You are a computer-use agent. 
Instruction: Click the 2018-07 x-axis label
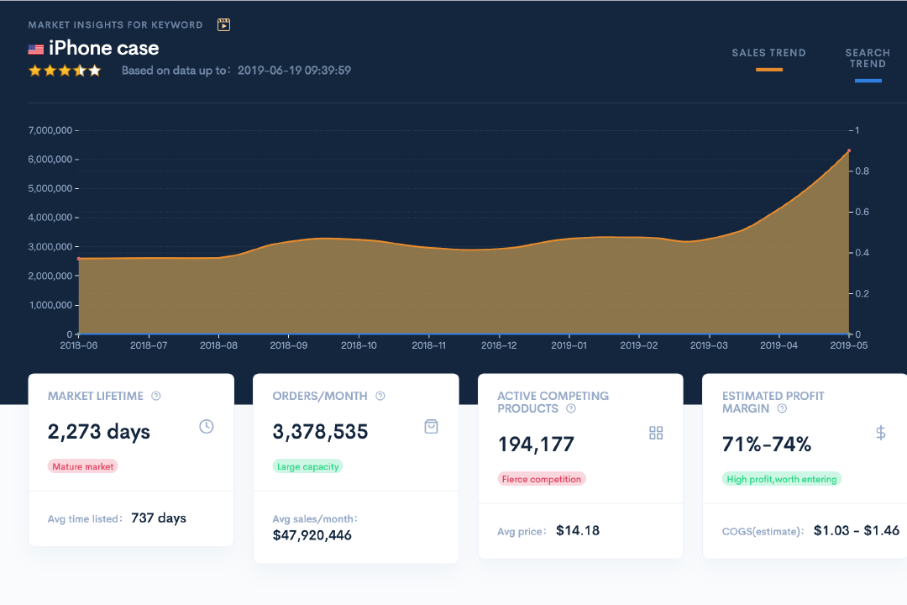point(149,345)
